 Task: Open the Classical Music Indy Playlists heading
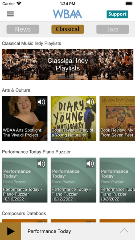pos(31,43)
